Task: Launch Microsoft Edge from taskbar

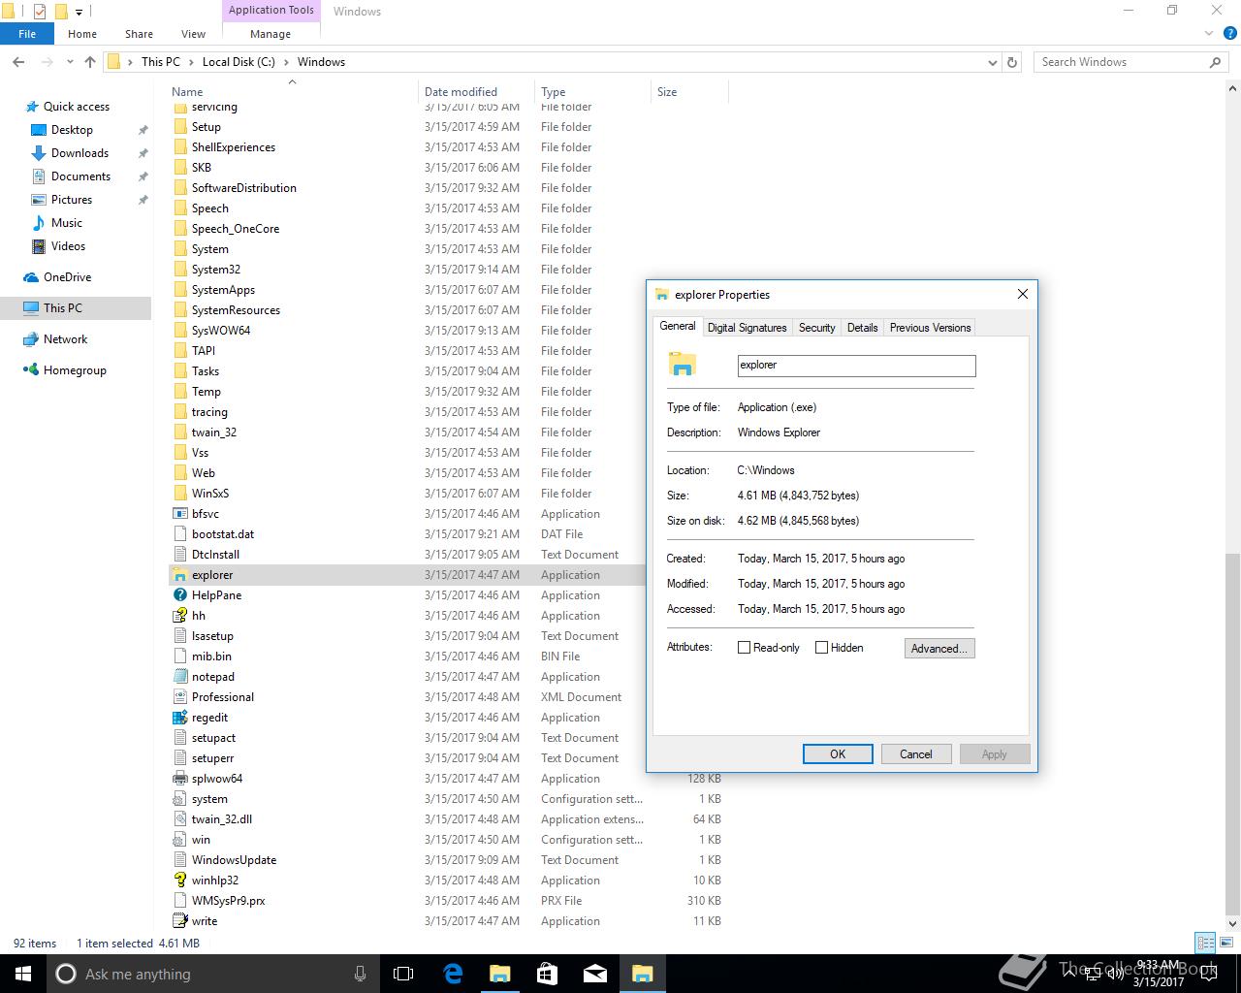Action: pos(453,974)
